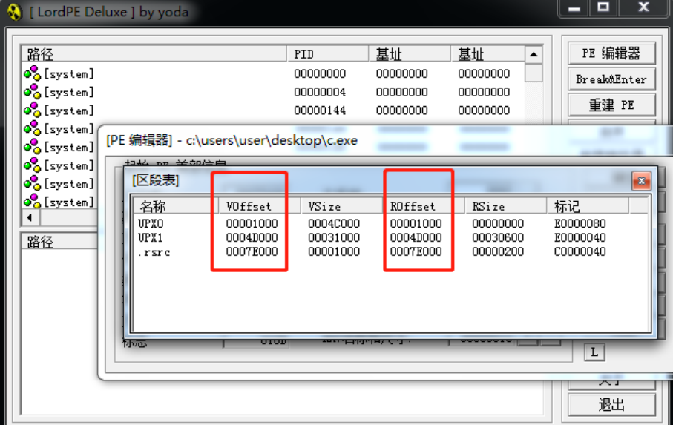Click flags value C0000040

coord(580,251)
